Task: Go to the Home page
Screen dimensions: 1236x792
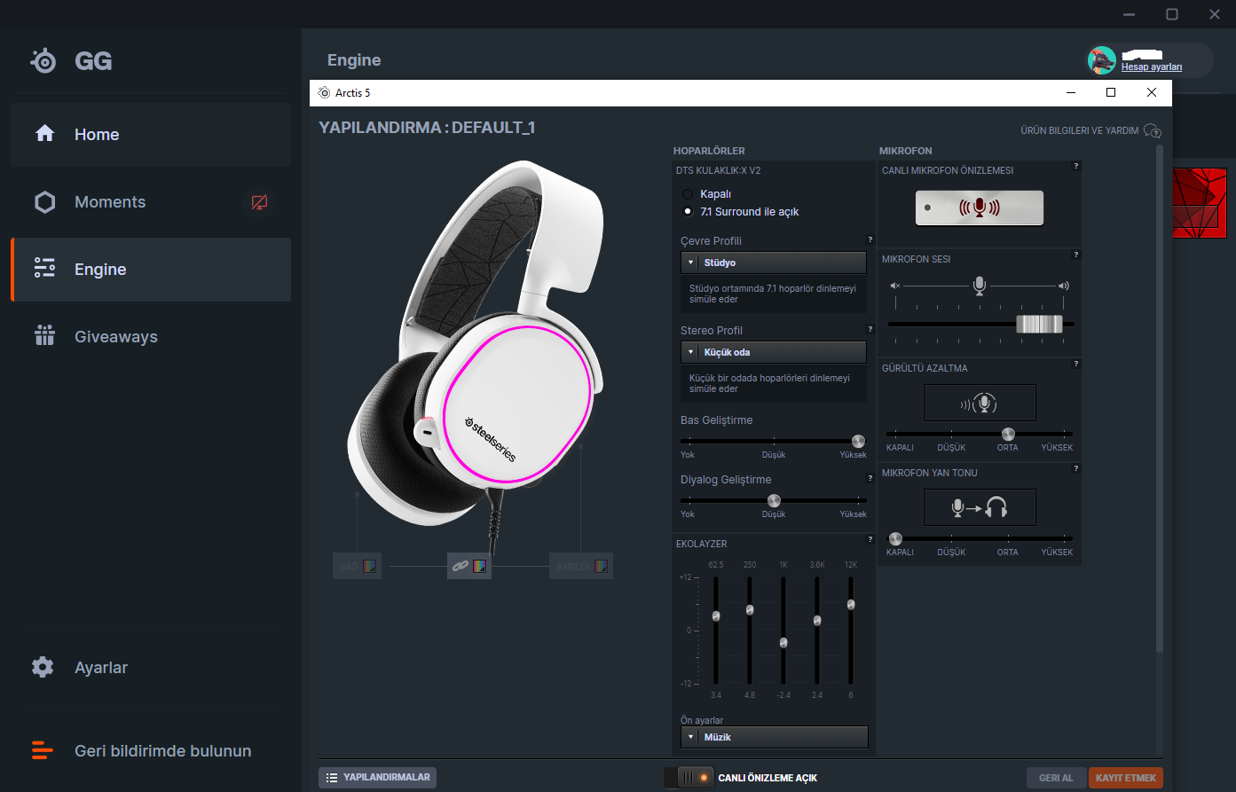Action: pyautogui.click(x=151, y=135)
